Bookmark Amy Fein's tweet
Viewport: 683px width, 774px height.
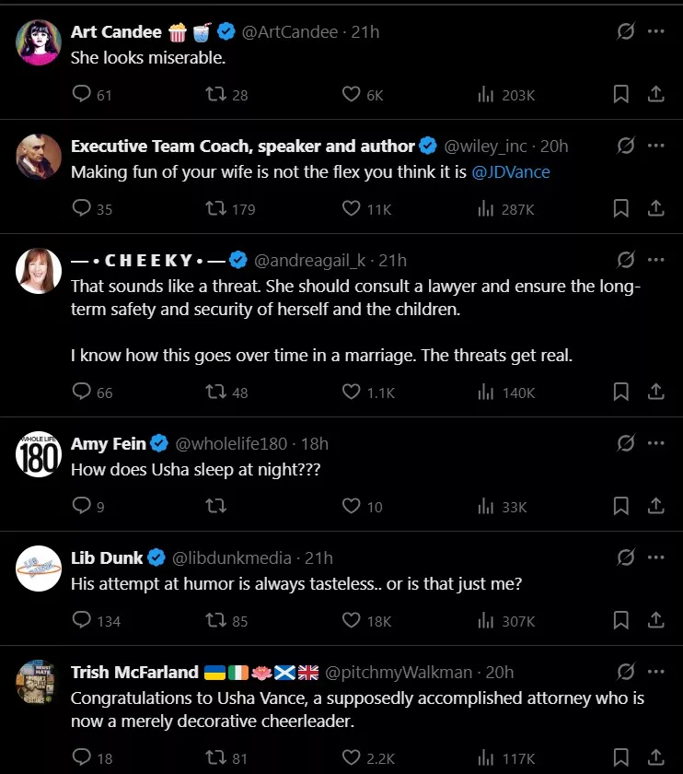tap(621, 506)
